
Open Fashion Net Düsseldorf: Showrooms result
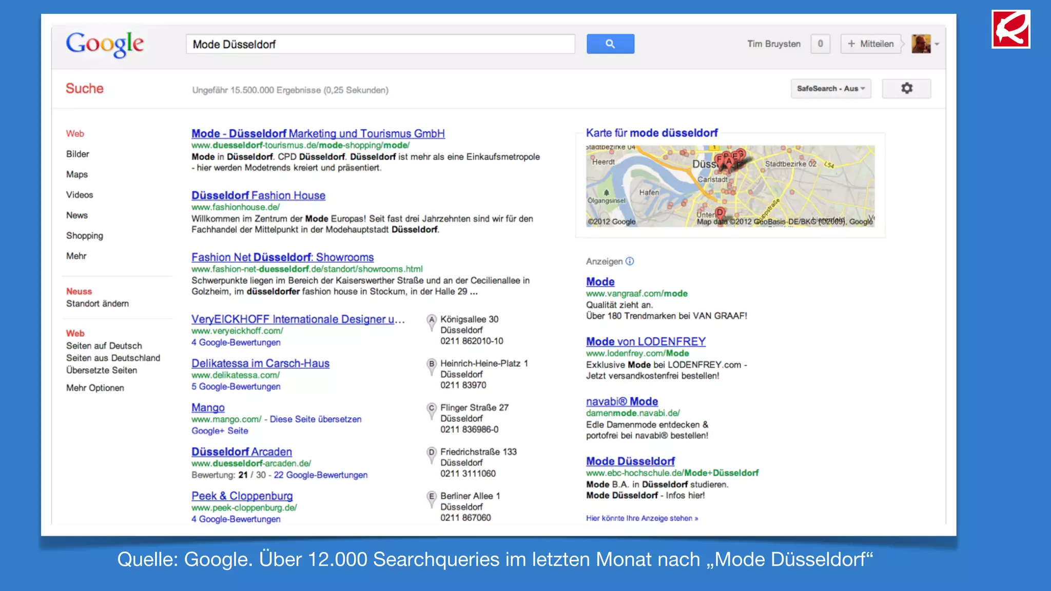[x=283, y=257]
